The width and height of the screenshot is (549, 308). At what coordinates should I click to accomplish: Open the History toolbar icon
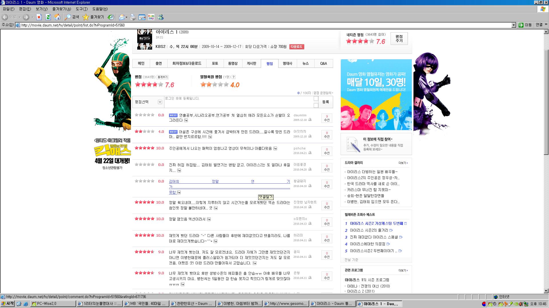click(111, 17)
